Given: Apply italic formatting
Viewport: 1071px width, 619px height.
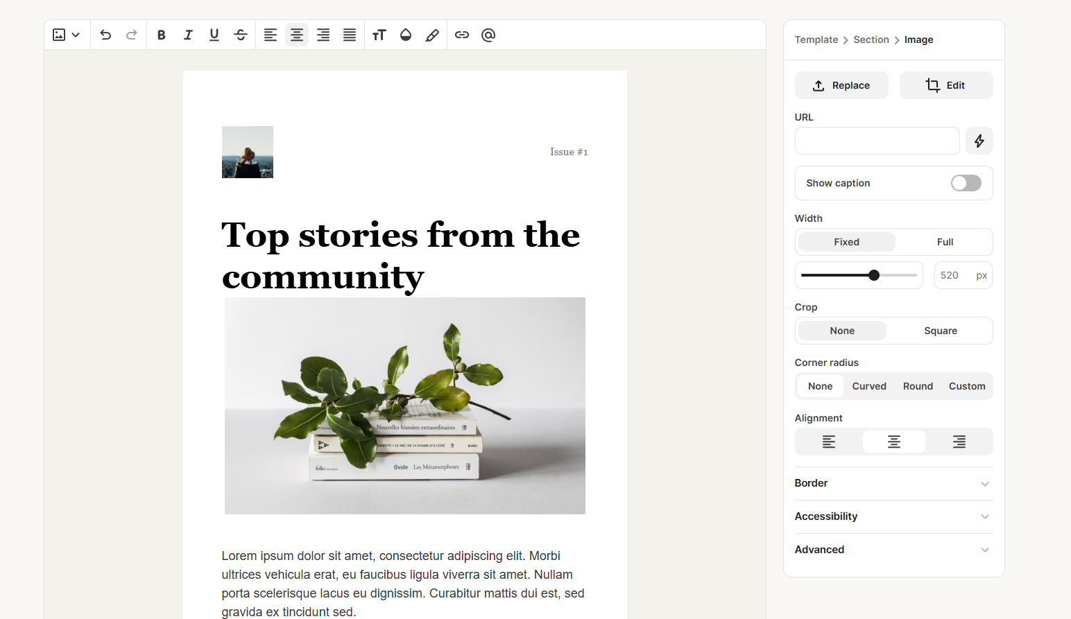Looking at the screenshot, I should (187, 35).
